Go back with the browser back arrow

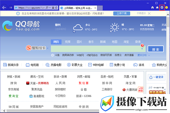point(4,8)
